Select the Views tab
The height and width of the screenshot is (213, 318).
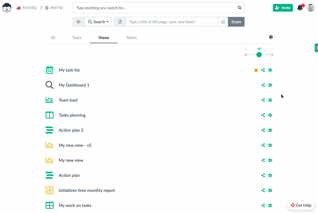104,38
